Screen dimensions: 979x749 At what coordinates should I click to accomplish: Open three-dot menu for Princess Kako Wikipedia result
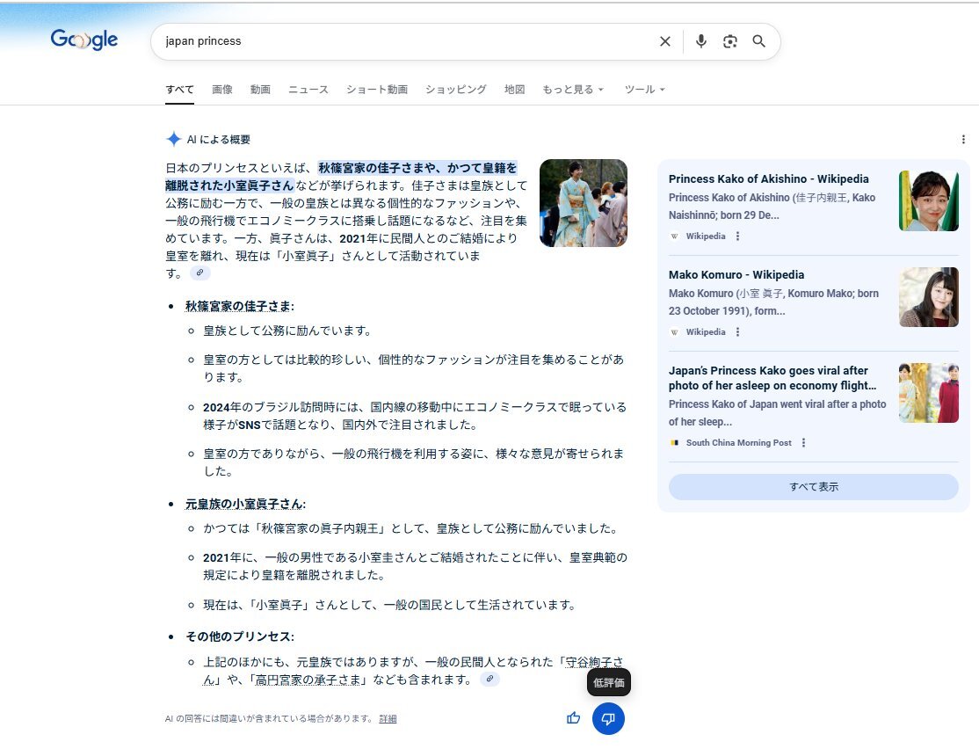tap(738, 236)
